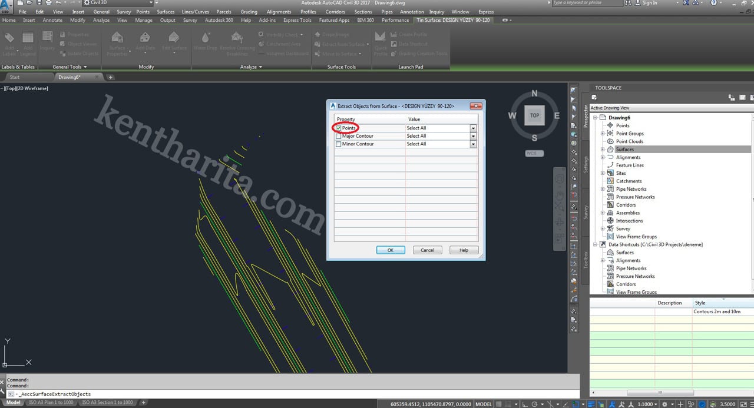754x408 pixels.
Task: Open the Active Drawing View dropdown
Action: [x=670, y=108]
